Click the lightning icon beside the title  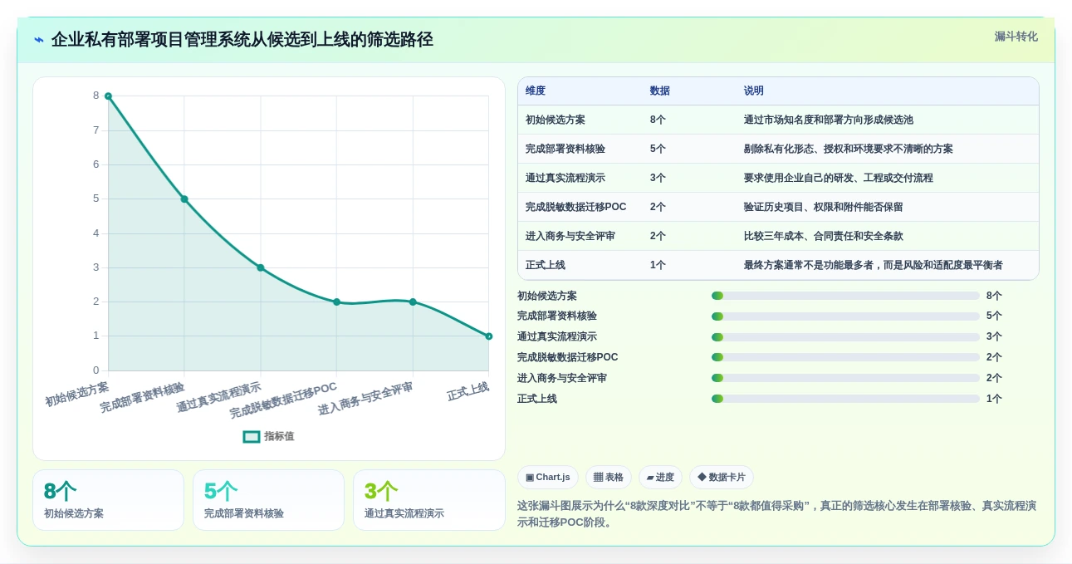pyautogui.click(x=39, y=40)
